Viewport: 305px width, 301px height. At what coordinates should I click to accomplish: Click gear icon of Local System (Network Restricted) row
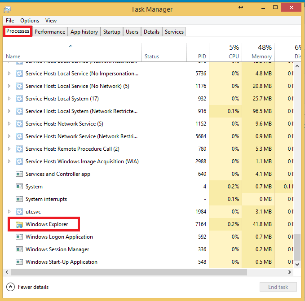[19, 111]
